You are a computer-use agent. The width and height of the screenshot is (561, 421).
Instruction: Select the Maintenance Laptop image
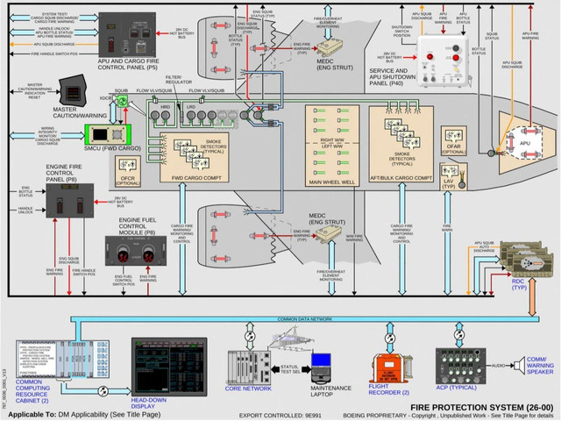click(321, 368)
